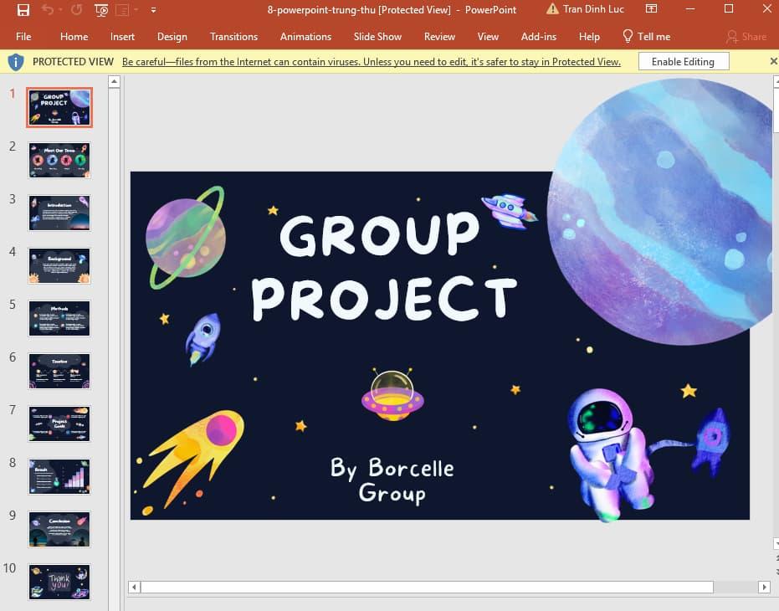The height and width of the screenshot is (611, 779).
Task: Click the Tell me lightbulb icon
Action: click(x=628, y=37)
